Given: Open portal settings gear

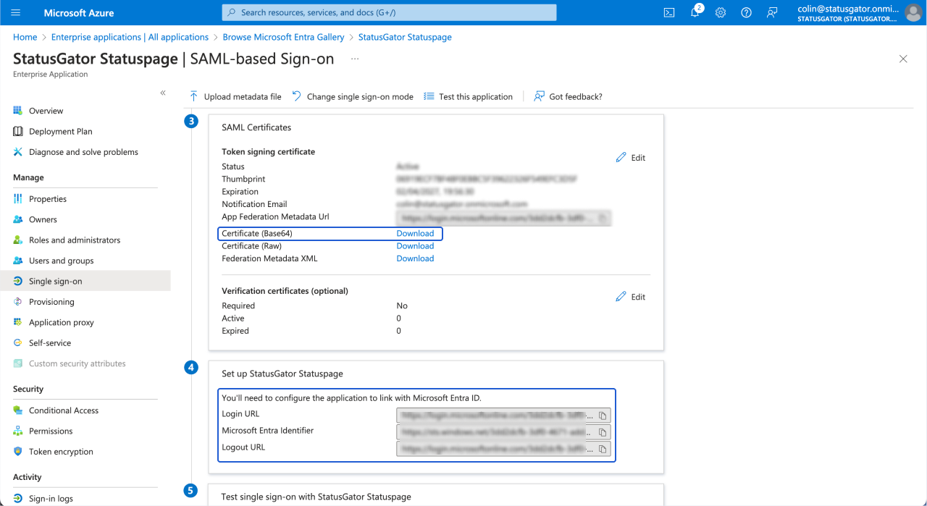Looking at the screenshot, I should pyautogui.click(x=721, y=12).
